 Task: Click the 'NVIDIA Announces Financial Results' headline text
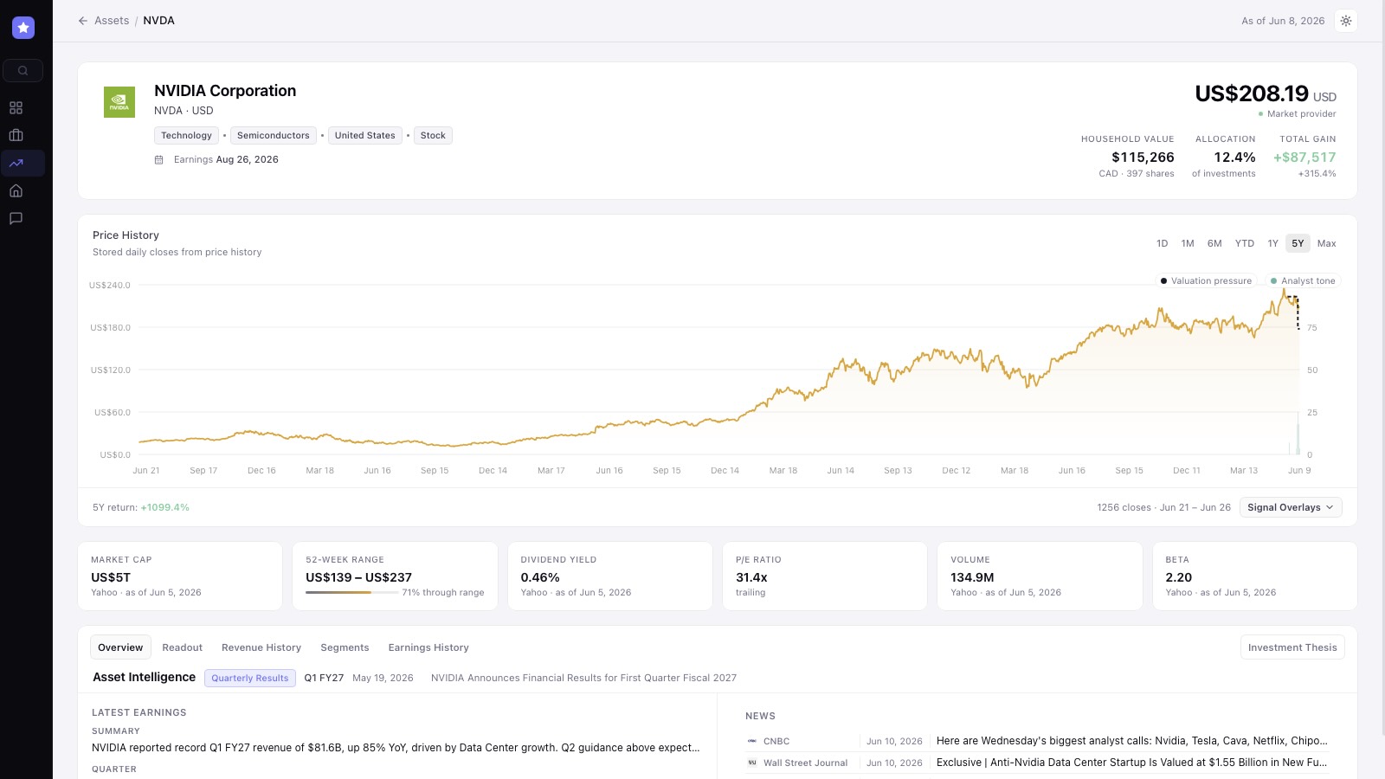(x=583, y=679)
